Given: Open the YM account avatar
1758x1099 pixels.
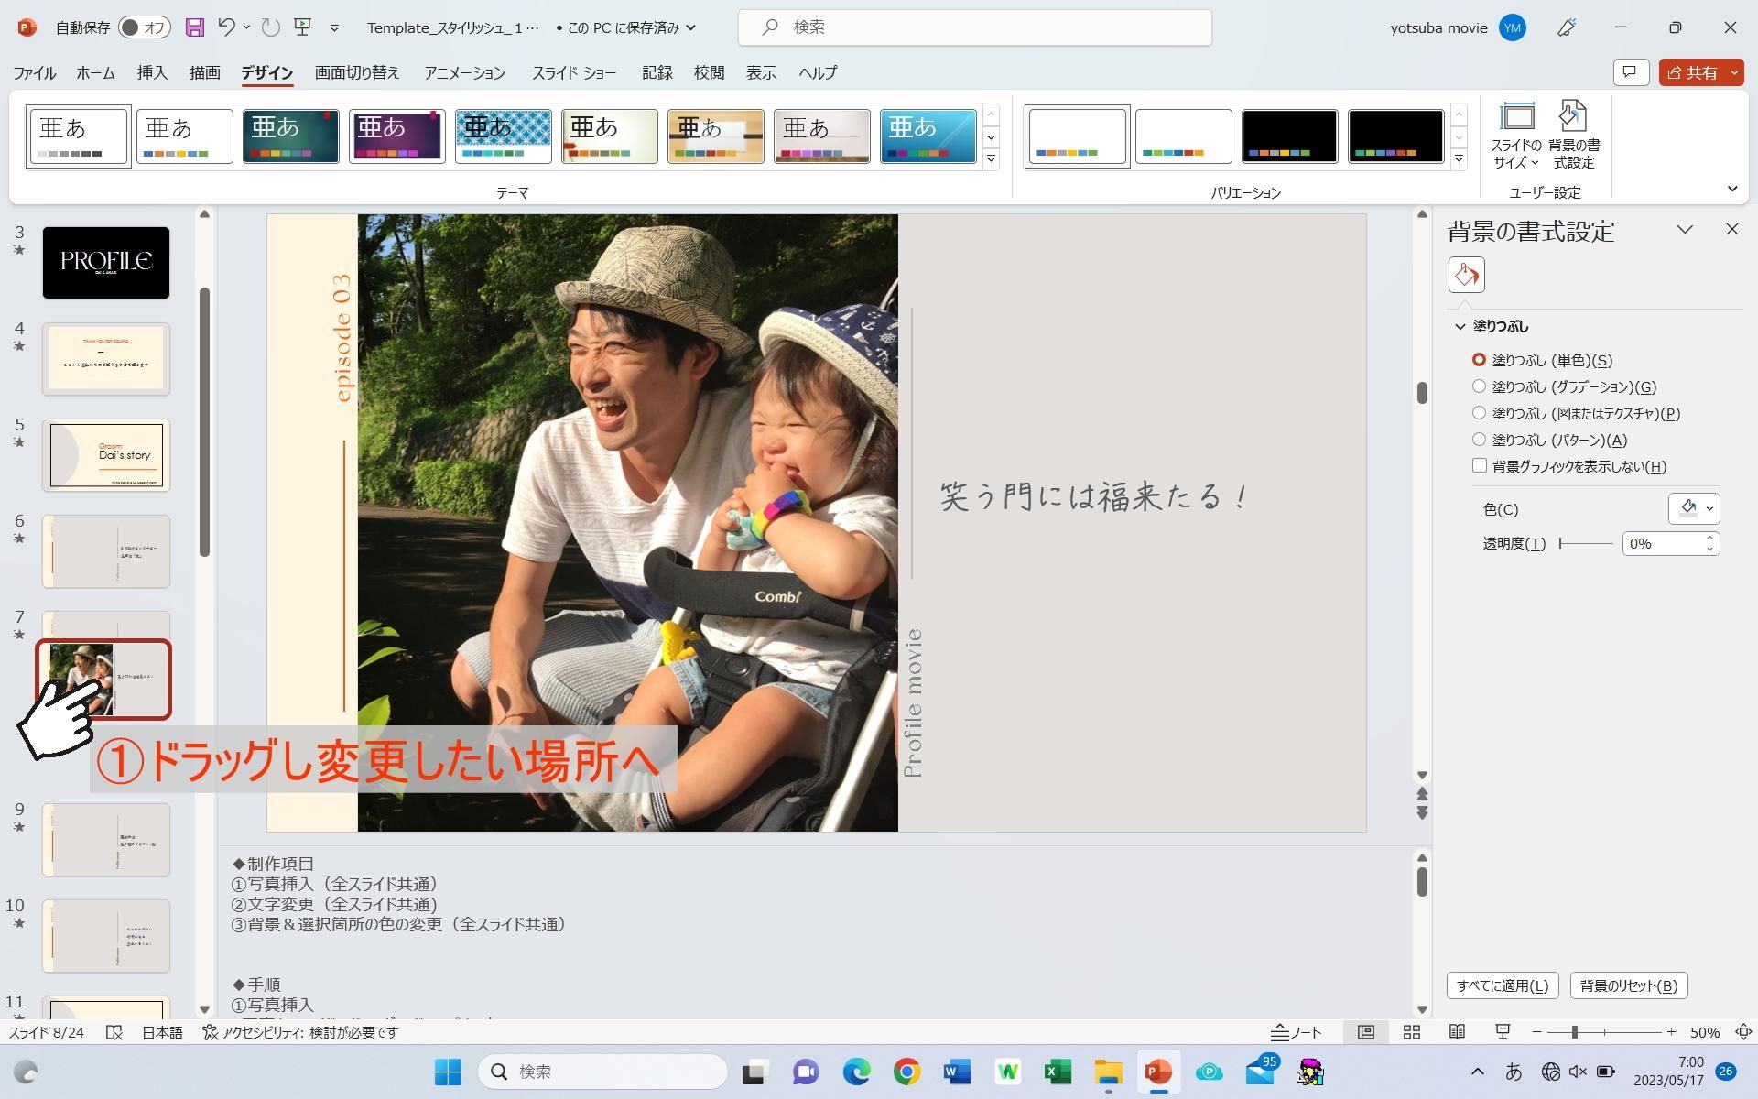Looking at the screenshot, I should point(1513,27).
